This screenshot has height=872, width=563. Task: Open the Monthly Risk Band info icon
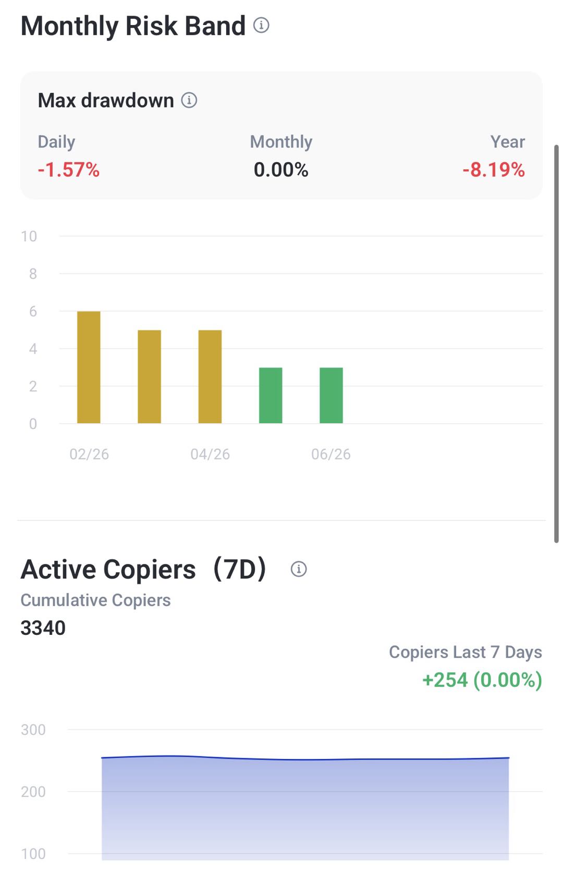point(261,25)
